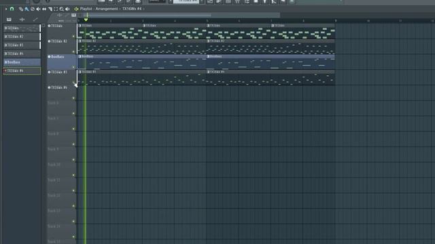This screenshot has width=435, height=244.
Task: Mute the TX16Wx #2 track
Action: click(73, 52)
